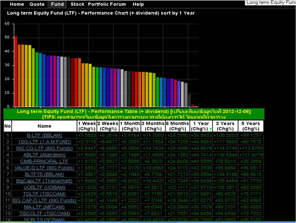Click the +3.0381 one-week value
Viewport: 296px width, 223px height.
point(87,200)
